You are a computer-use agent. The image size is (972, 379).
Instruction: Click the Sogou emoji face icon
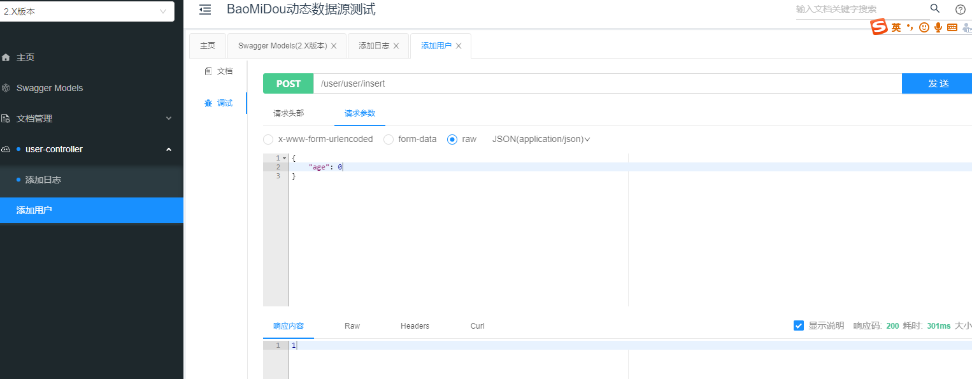pyautogui.click(x=924, y=27)
